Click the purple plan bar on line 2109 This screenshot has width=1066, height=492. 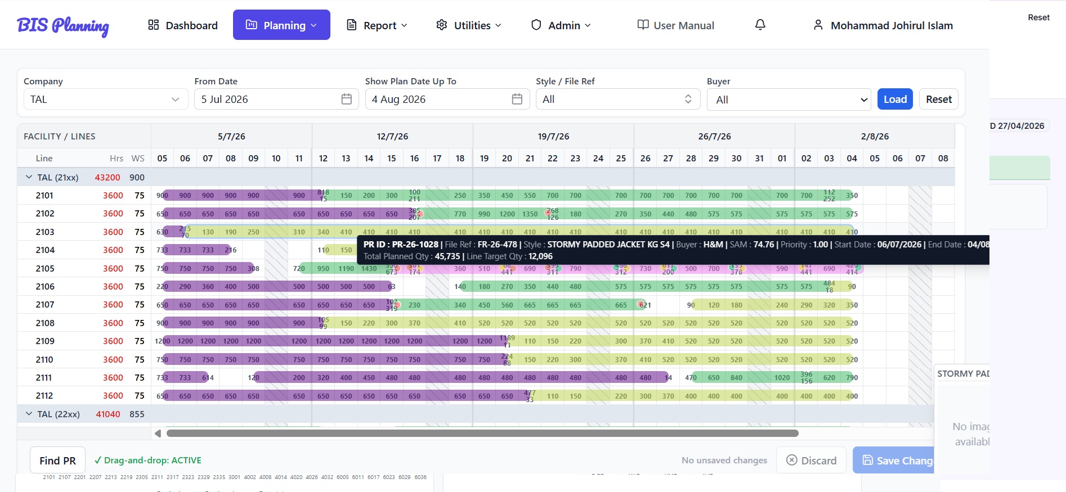tap(334, 341)
